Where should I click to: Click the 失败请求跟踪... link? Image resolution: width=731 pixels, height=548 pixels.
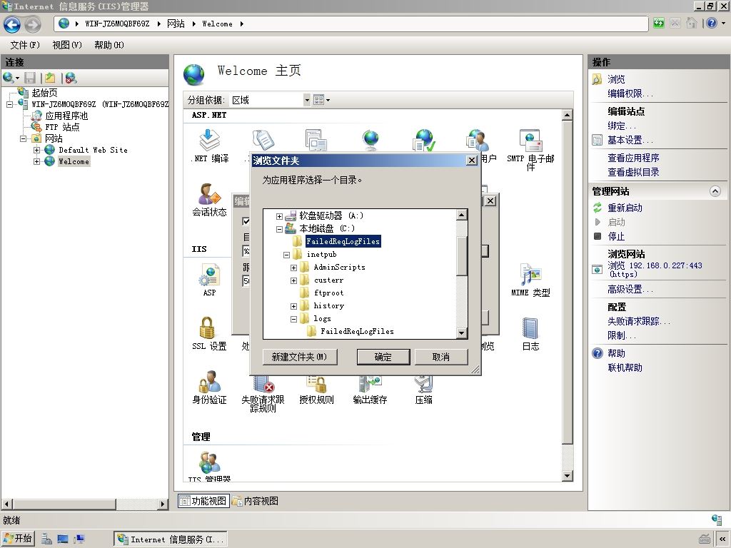[639, 321]
